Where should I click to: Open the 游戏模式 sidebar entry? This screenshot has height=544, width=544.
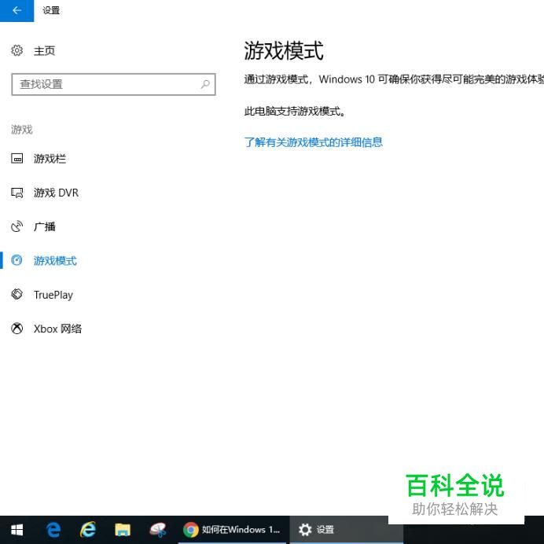[x=55, y=260]
